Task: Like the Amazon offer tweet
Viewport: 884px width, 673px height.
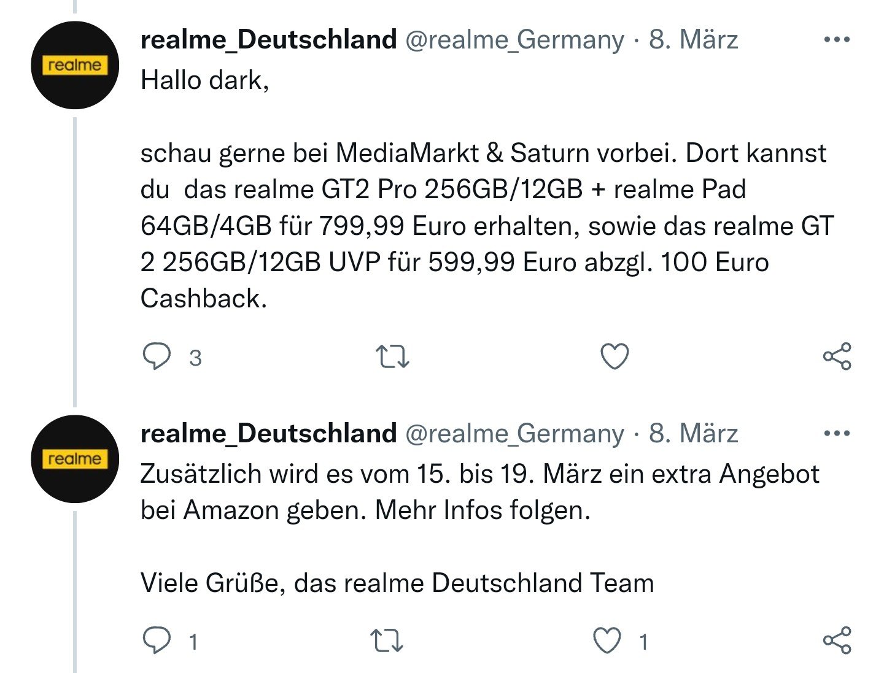Action: [x=607, y=640]
